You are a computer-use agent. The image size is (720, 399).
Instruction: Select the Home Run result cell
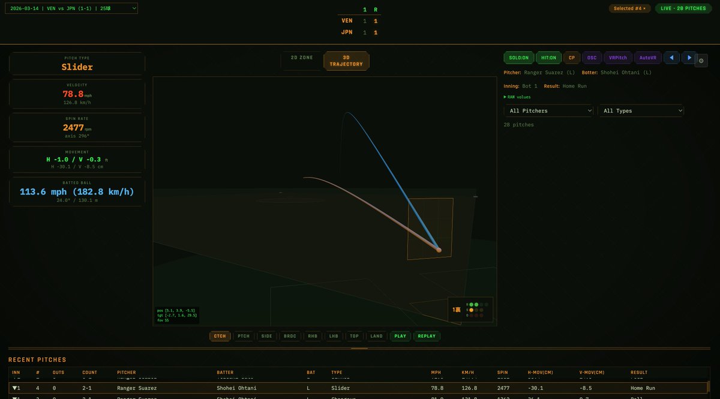[x=643, y=388]
